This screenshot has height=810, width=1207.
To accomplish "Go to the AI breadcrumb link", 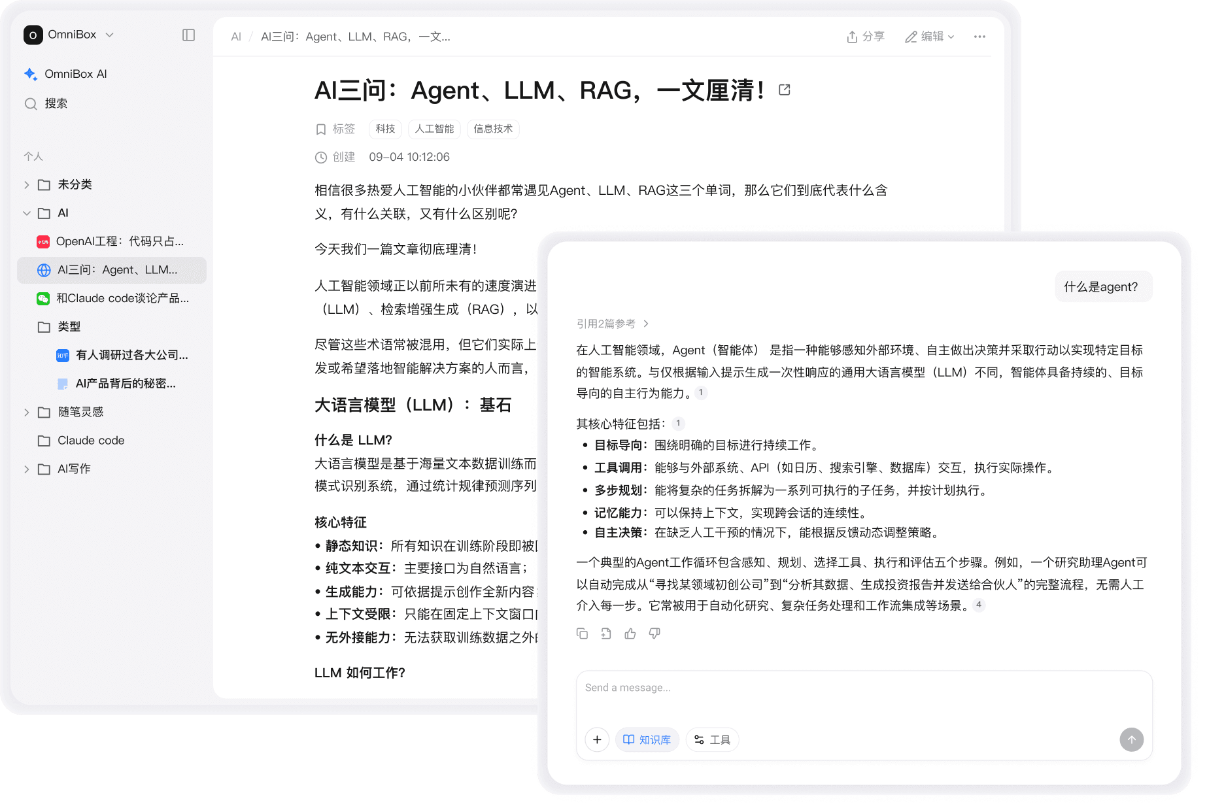I will tap(236, 37).
